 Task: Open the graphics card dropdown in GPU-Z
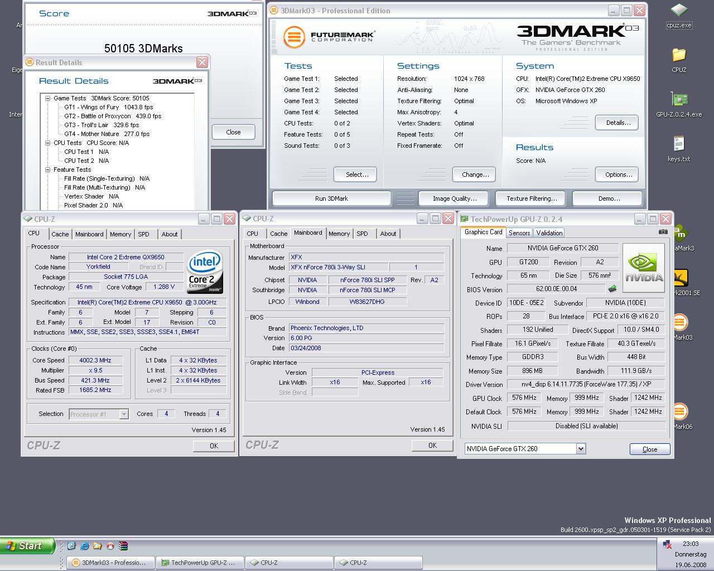pyautogui.click(x=581, y=448)
